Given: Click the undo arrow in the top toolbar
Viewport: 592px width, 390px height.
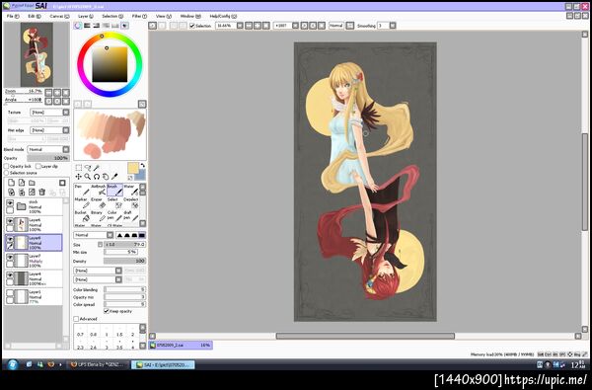Looking at the screenshot, I should point(153,26).
